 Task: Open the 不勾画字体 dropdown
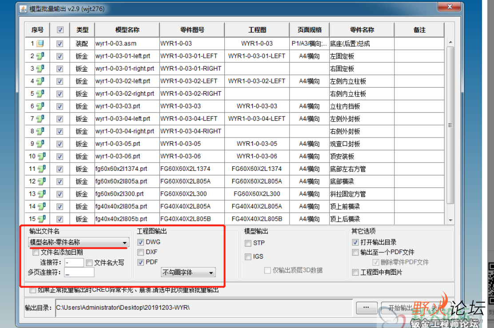(188, 272)
